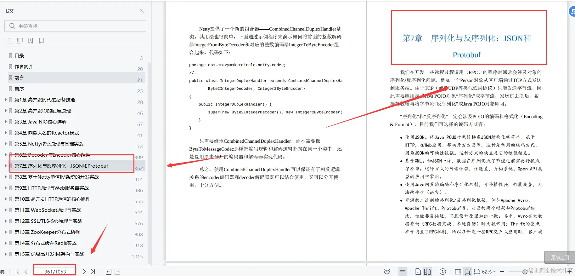Jump to the last page
Screen dimensions: 575x276
click(93, 272)
